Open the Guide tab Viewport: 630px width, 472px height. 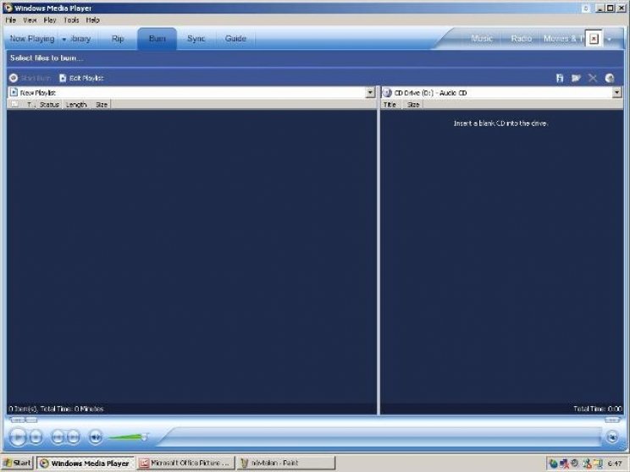click(235, 39)
